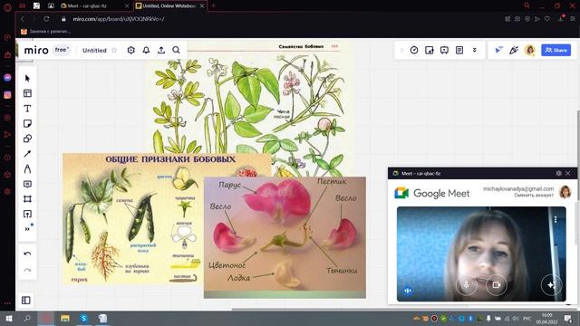Select the Shapes tool

pos(27,139)
